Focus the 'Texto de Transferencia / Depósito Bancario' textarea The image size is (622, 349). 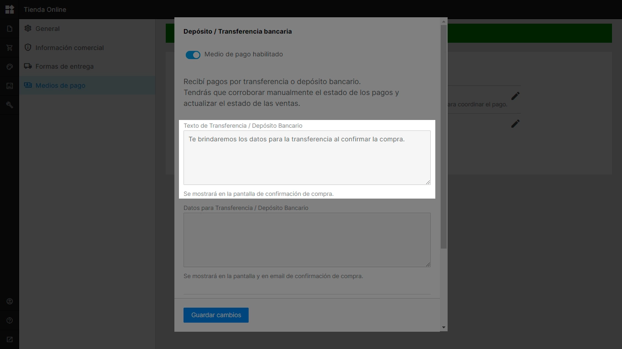click(307, 158)
